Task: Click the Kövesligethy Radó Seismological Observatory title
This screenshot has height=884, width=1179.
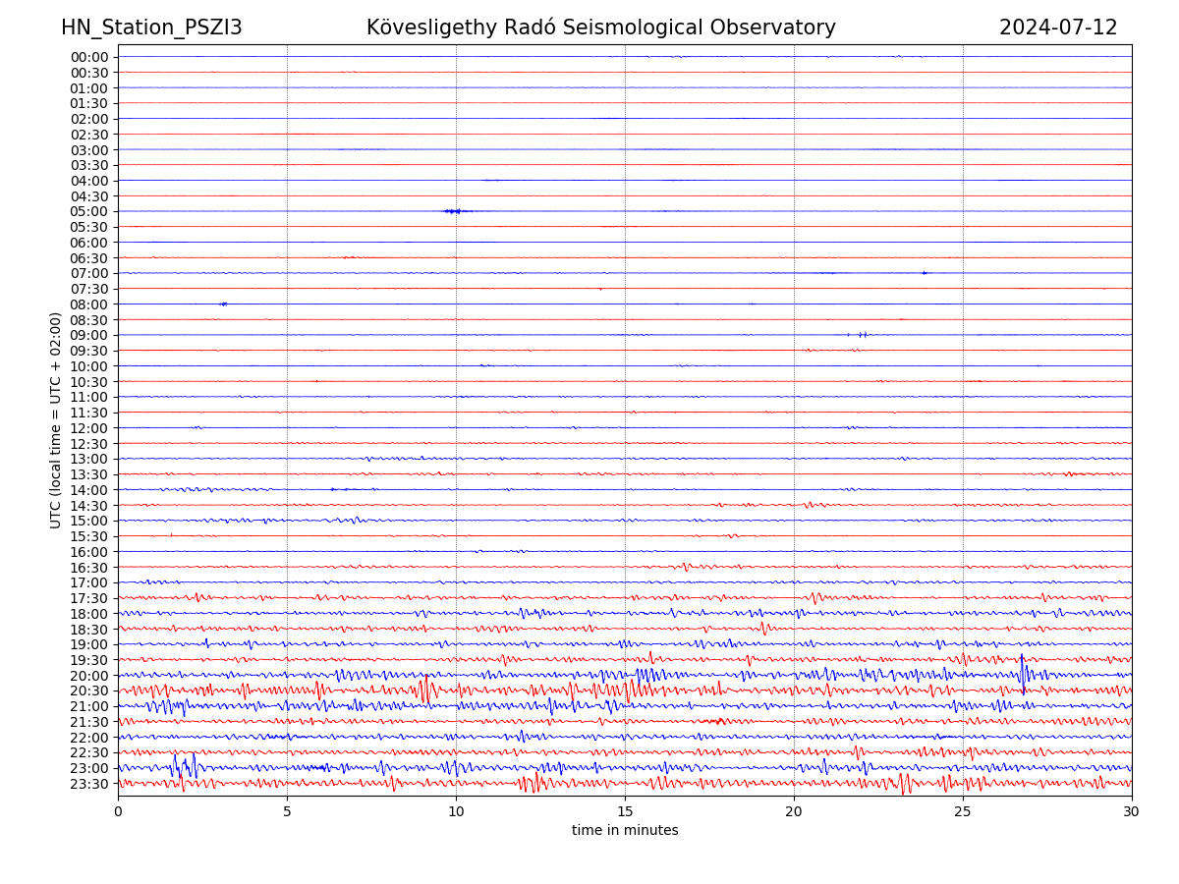Action: [x=600, y=28]
